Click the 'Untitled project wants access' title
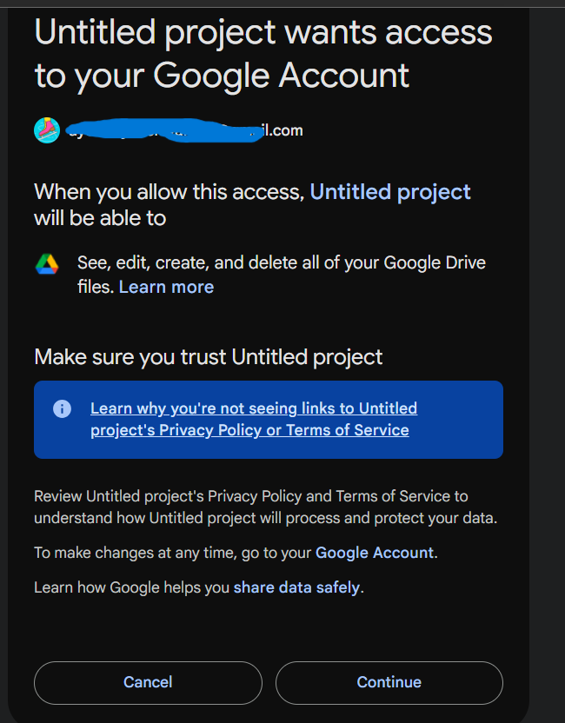The height and width of the screenshot is (723, 565). pyautogui.click(x=263, y=54)
